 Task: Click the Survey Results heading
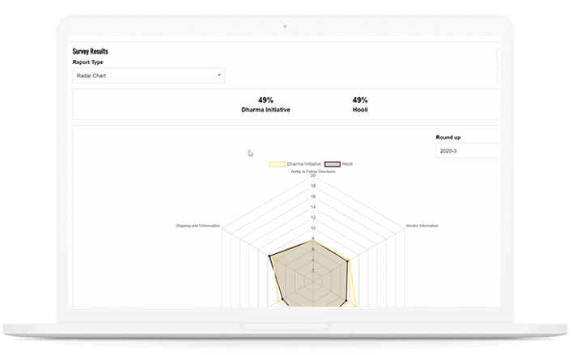pyautogui.click(x=90, y=52)
